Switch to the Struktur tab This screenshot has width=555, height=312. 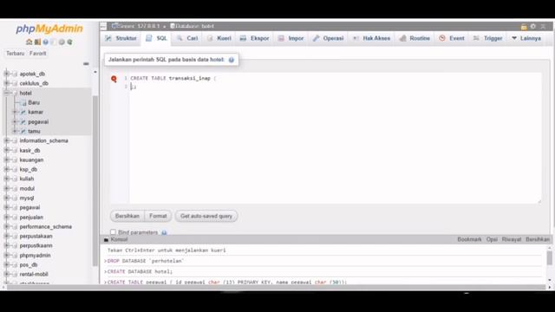coord(121,38)
